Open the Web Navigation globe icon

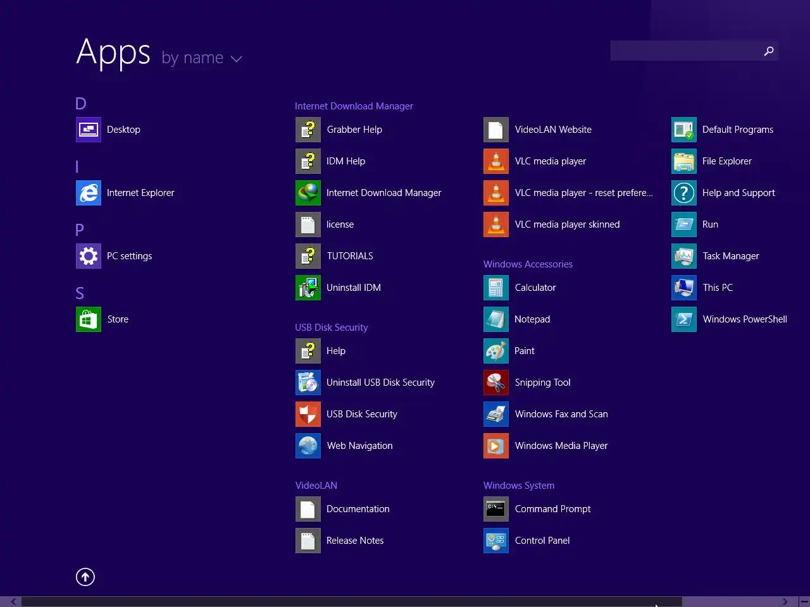[x=308, y=446]
